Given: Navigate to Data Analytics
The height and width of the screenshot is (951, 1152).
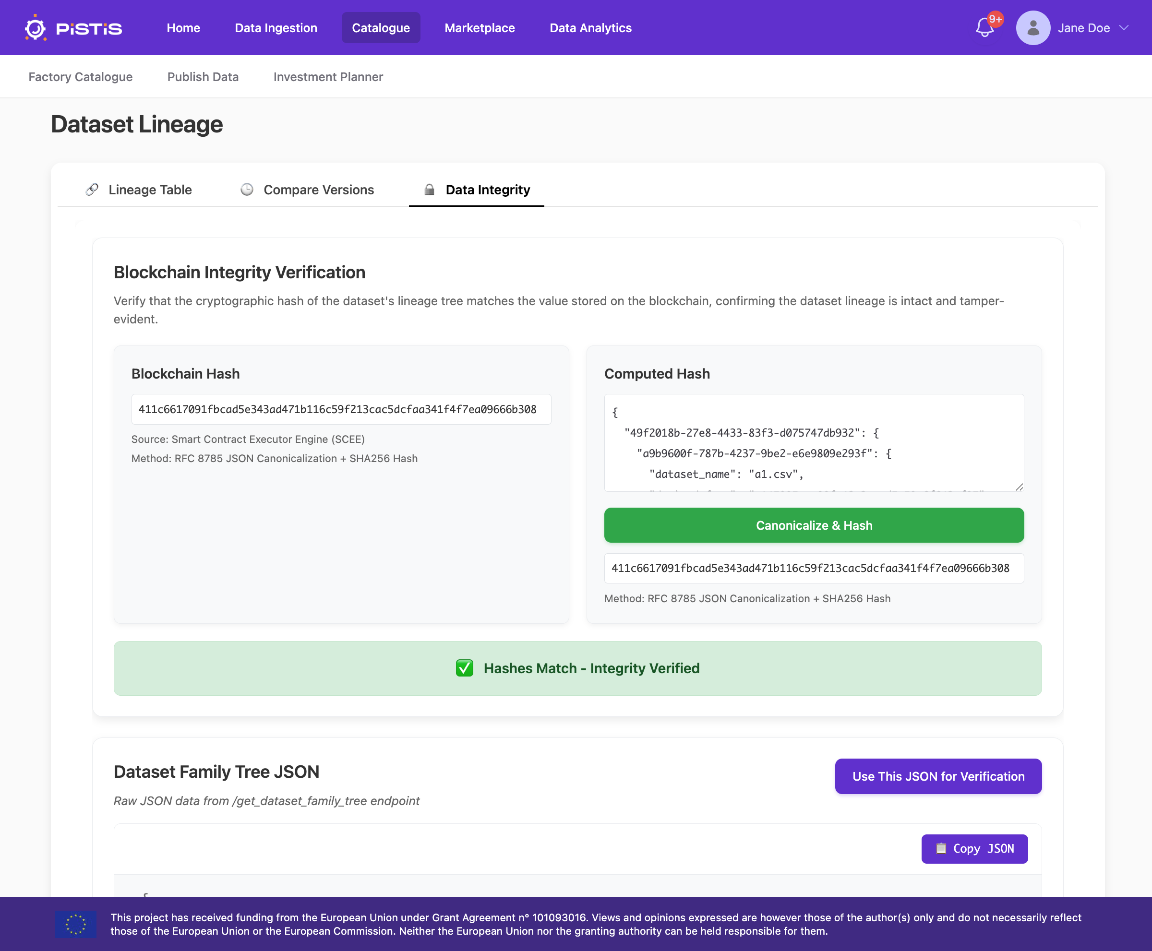Looking at the screenshot, I should click(x=590, y=28).
